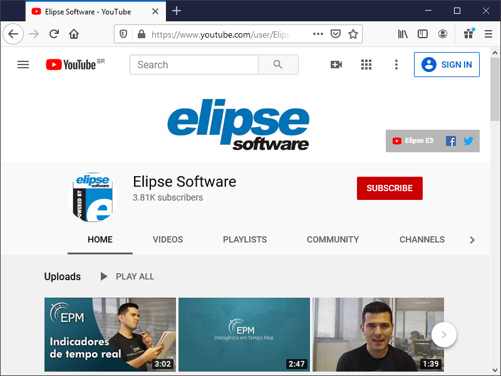
Task: Switch to the Playlists tab
Action: click(x=245, y=239)
